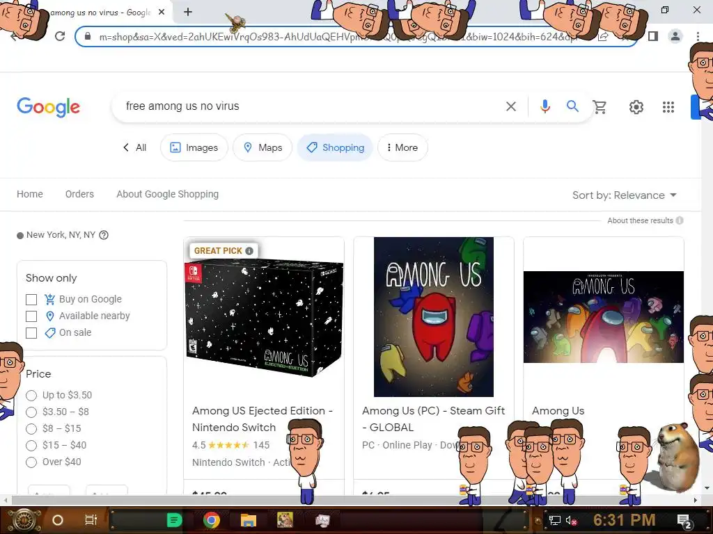Viewport: 713px width, 534px height.
Task: Close the among us no virus tab
Action: (x=162, y=13)
